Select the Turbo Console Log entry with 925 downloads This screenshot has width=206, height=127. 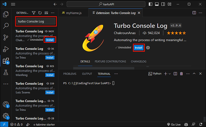[35, 70]
